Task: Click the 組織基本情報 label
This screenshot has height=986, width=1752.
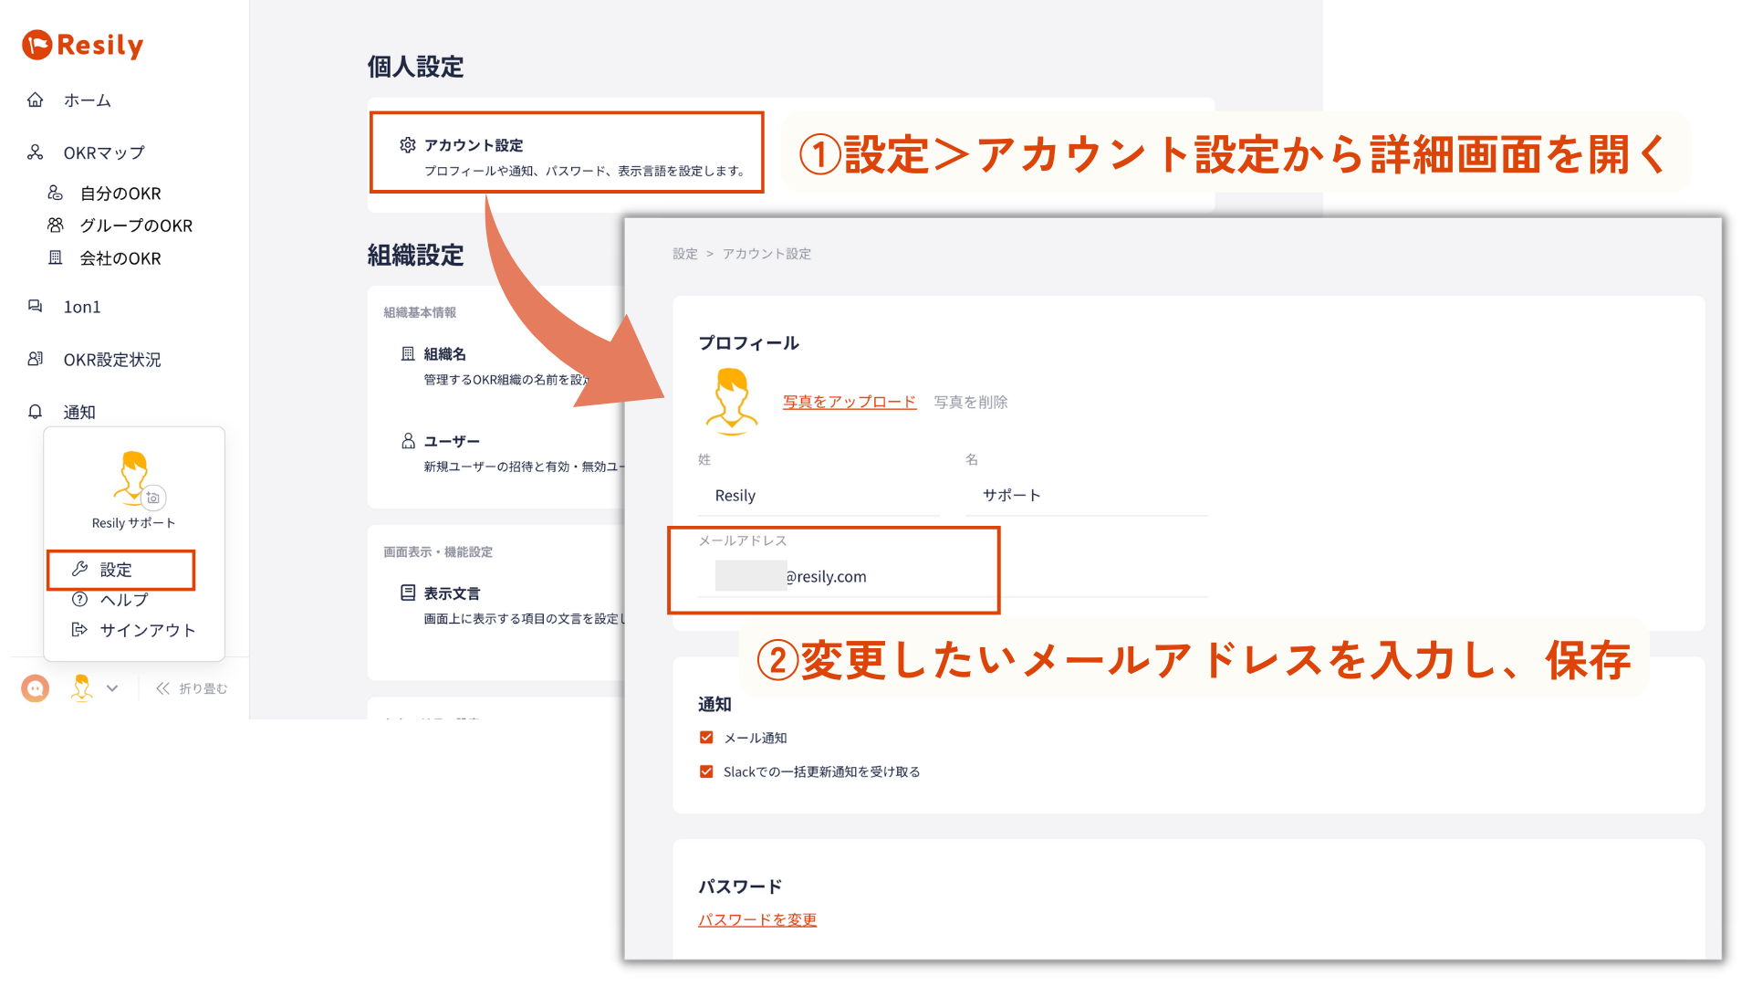Action: coord(420,312)
